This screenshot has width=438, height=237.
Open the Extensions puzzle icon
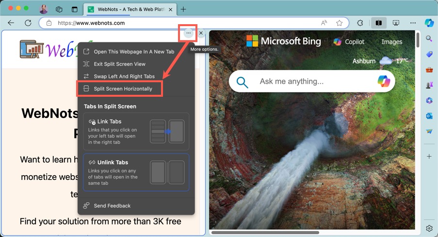click(x=360, y=23)
